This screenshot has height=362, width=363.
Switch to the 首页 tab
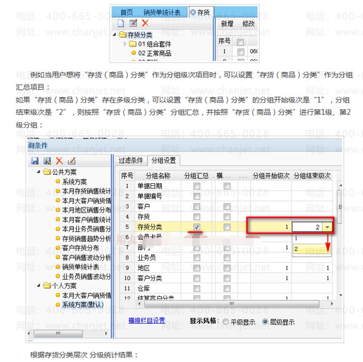click(x=127, y=12)
